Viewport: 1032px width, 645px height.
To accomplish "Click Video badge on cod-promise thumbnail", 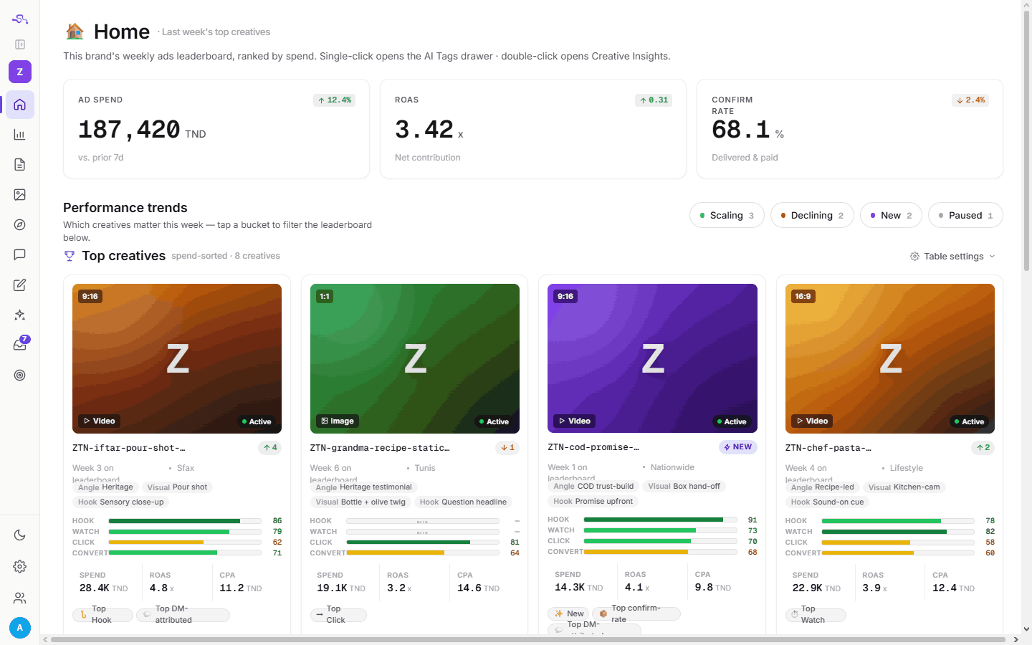I will click(574, 421).
